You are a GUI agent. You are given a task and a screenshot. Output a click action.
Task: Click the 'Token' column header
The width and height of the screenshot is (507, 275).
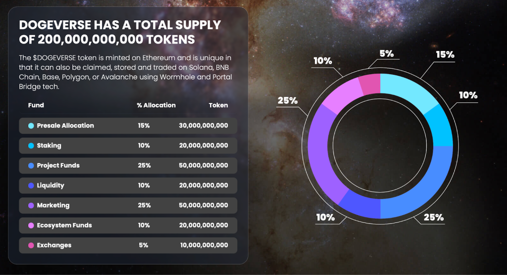coord(218,105)
